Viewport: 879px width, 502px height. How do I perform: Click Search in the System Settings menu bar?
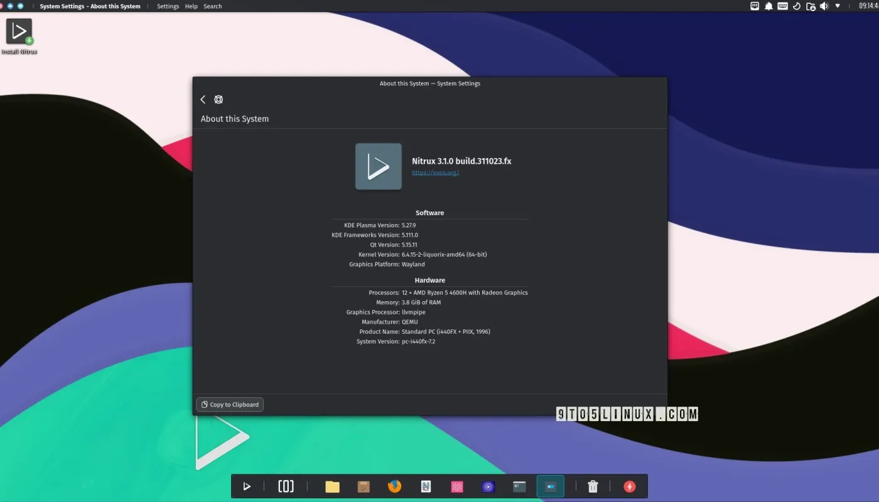212,6
